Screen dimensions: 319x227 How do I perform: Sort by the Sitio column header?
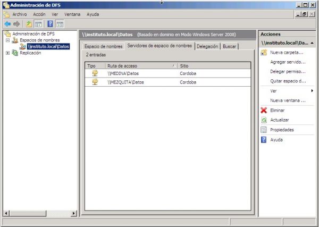214,66
